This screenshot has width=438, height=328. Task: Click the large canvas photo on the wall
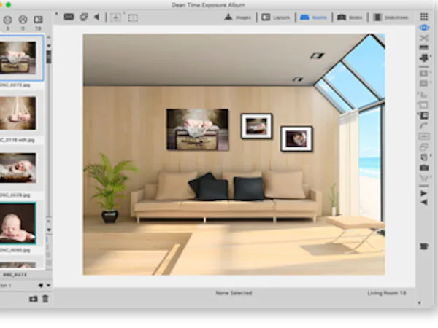point(198,130)
